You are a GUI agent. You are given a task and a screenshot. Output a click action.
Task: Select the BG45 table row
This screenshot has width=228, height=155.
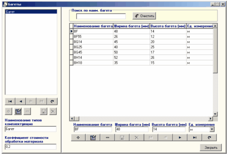pos(141,52)
